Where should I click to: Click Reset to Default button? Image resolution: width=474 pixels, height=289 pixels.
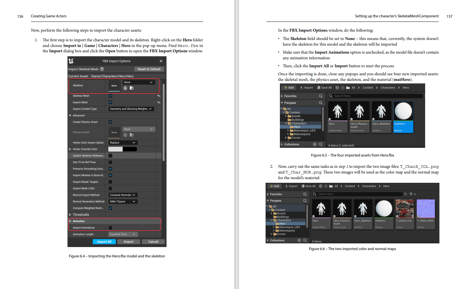[x=149, y=69]
